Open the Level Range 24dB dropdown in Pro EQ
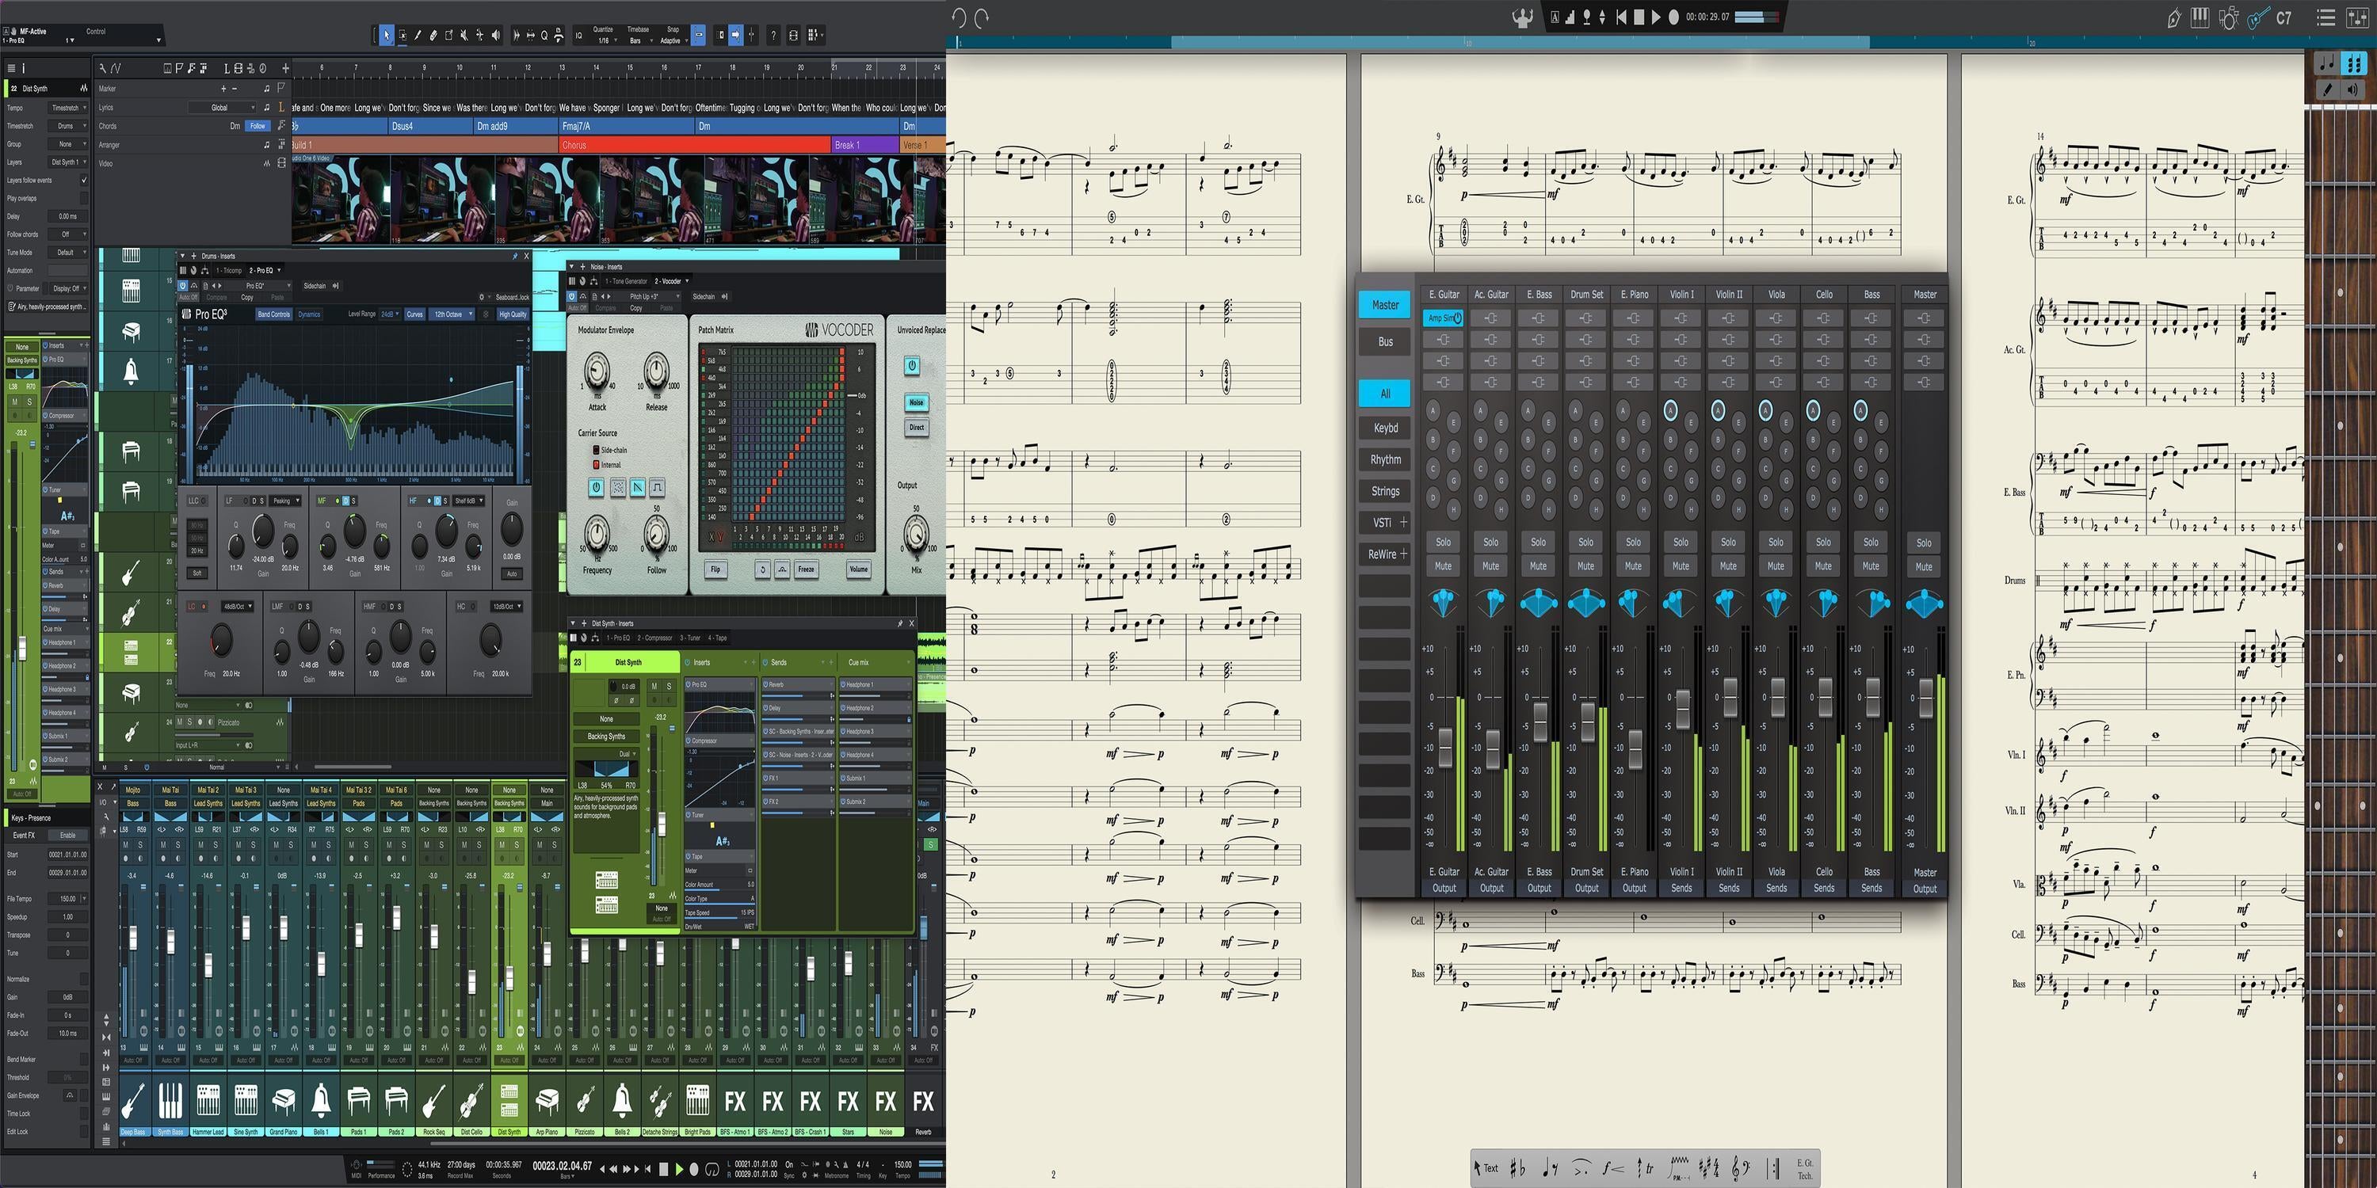The height and width of the screenshot is (1188, 2377). pyautogui.click(x=388, y=314)
